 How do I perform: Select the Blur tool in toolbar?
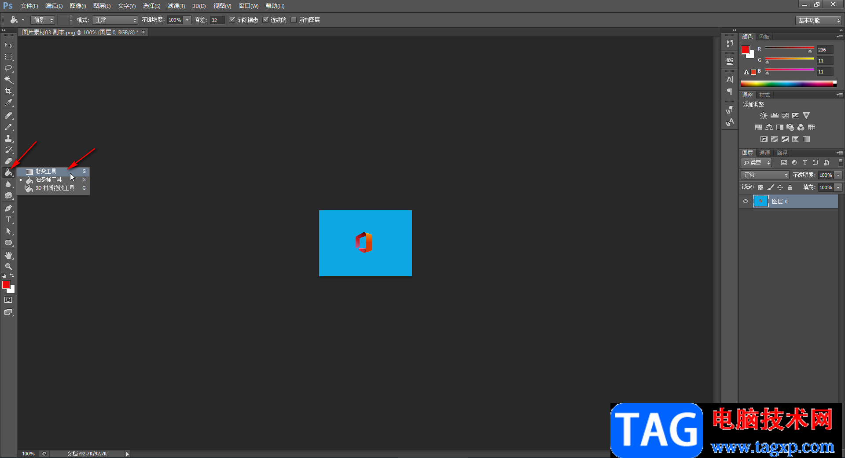(x=8, y=184)
